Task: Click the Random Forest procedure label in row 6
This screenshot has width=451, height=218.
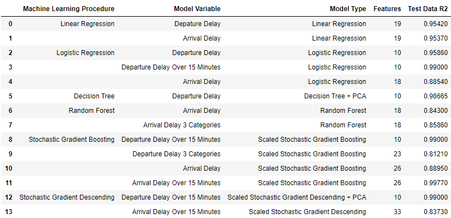Action: click(92, 110)
